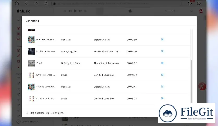The width and height of the screenshot is (218, 126).
Task: Click the URL address field
Action: click(x=116, y=3)
